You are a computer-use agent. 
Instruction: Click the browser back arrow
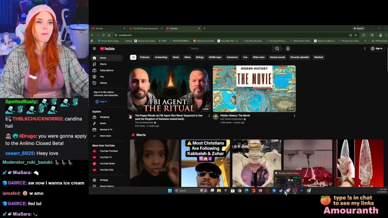(92, 35)
